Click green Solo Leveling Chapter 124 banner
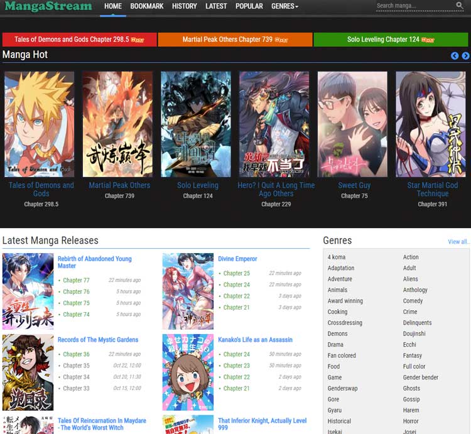 pyautogui.click(x=391, y=40)
